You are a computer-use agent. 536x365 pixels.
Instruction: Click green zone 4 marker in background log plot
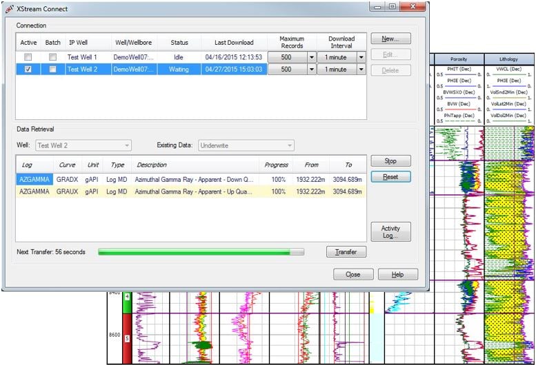pyautogui.click(x=127, y=302)
